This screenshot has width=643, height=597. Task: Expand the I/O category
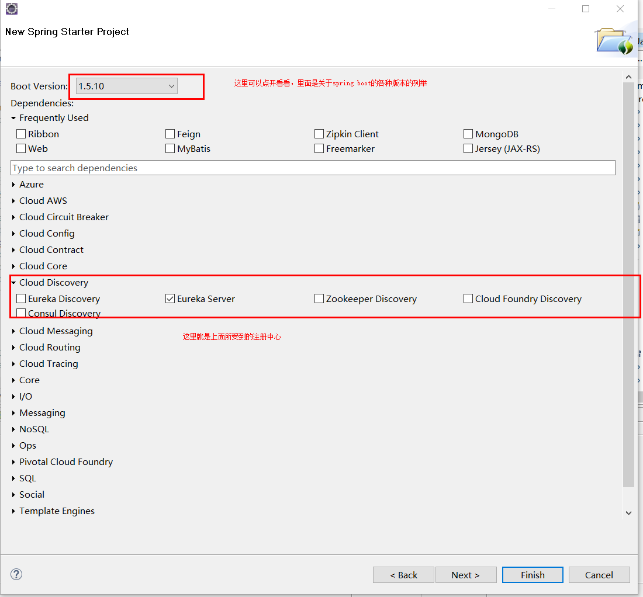coord(13,397)
